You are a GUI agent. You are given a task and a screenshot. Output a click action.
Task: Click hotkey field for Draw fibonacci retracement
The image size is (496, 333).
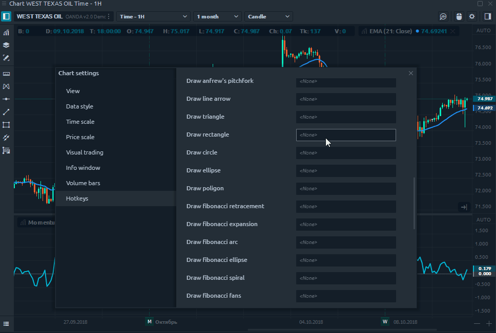pos(346,207)
